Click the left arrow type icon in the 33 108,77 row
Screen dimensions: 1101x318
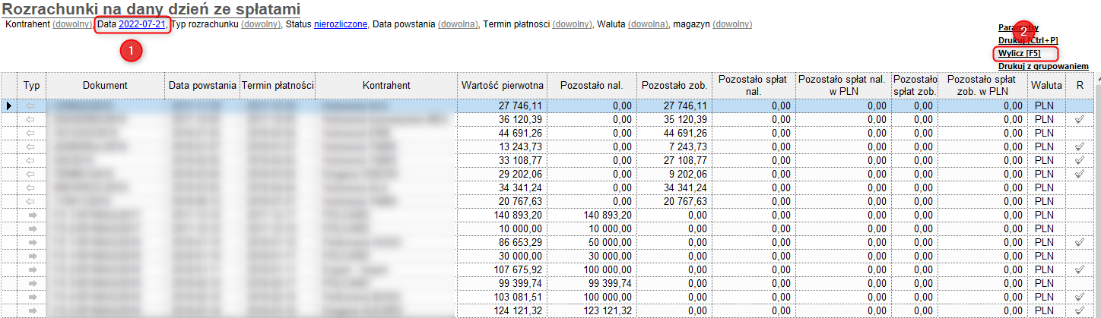coord(31,160)
